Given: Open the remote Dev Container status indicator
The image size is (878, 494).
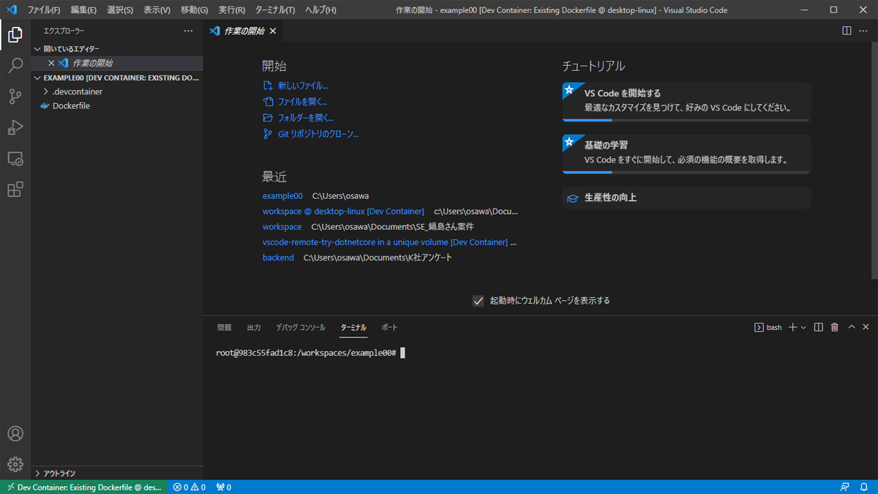Looking at the screenshot, I should coord(84,487).
